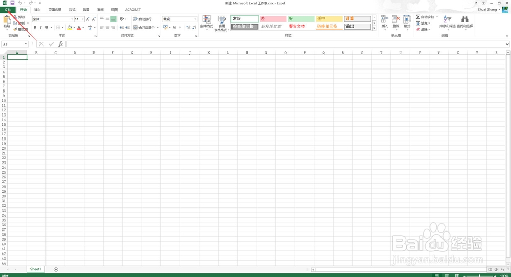Expand the formula bar chevron

[507, 44]
